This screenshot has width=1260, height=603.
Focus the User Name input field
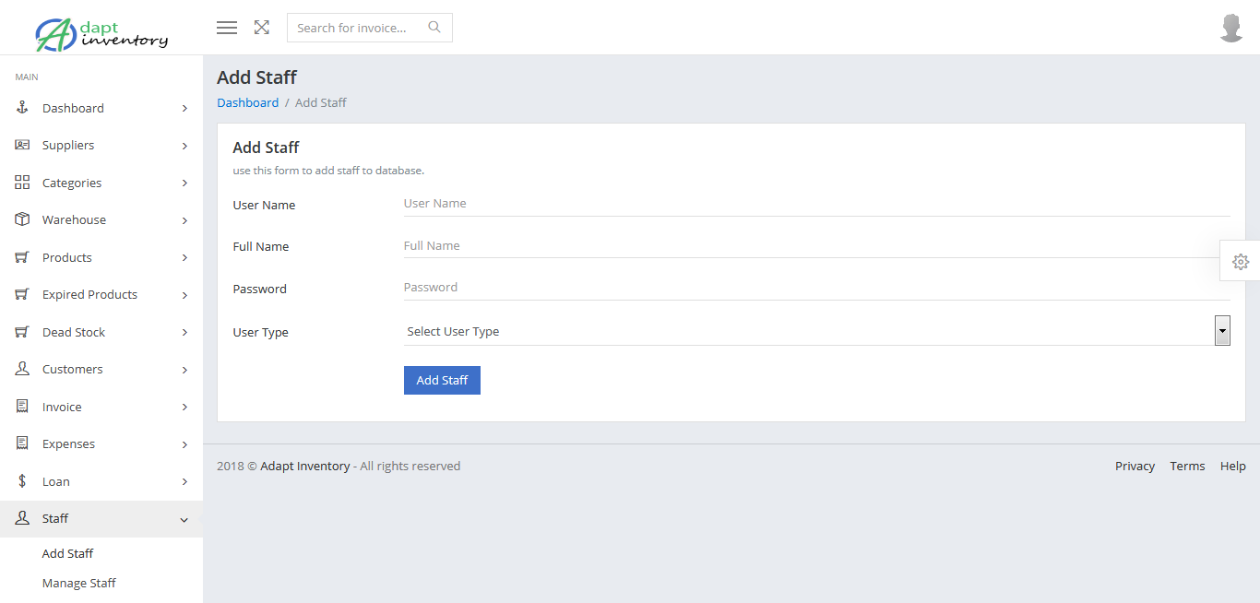pos(816,204)
